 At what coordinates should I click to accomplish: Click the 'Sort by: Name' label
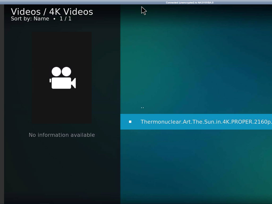pyautogui.click(x=30, y=19)
